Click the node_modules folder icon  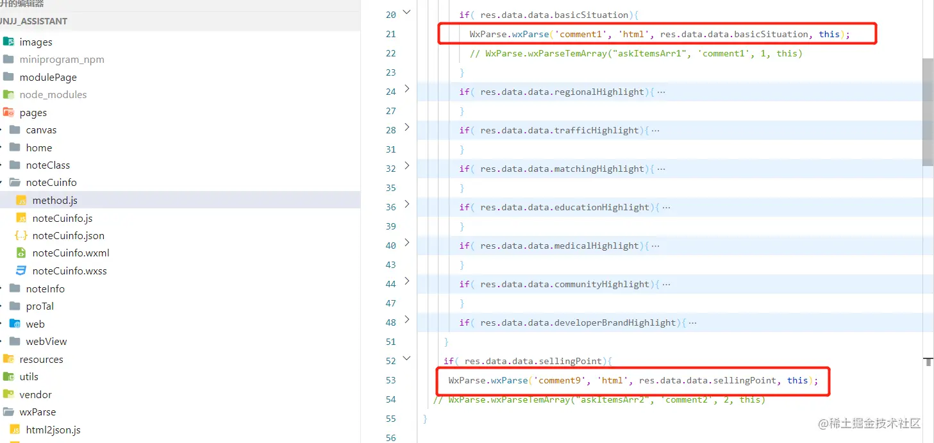(8, 94)
